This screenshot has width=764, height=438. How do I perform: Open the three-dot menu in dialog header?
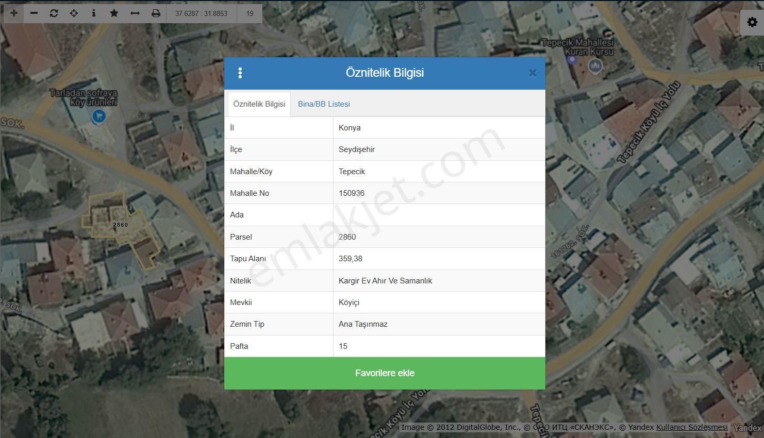pos(240,73)
